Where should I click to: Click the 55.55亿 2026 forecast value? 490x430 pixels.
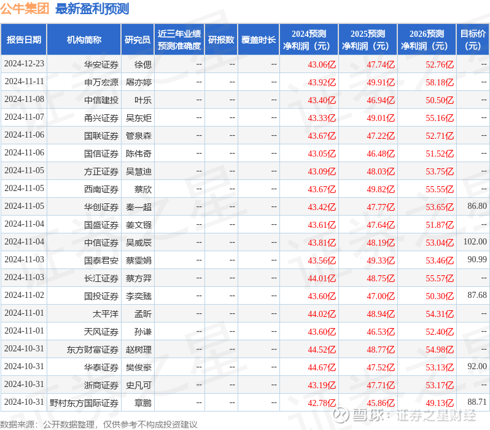(440, 190)
